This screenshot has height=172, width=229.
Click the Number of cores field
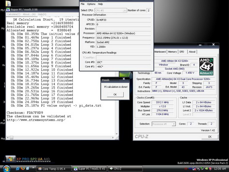click(x=149, y=10)
